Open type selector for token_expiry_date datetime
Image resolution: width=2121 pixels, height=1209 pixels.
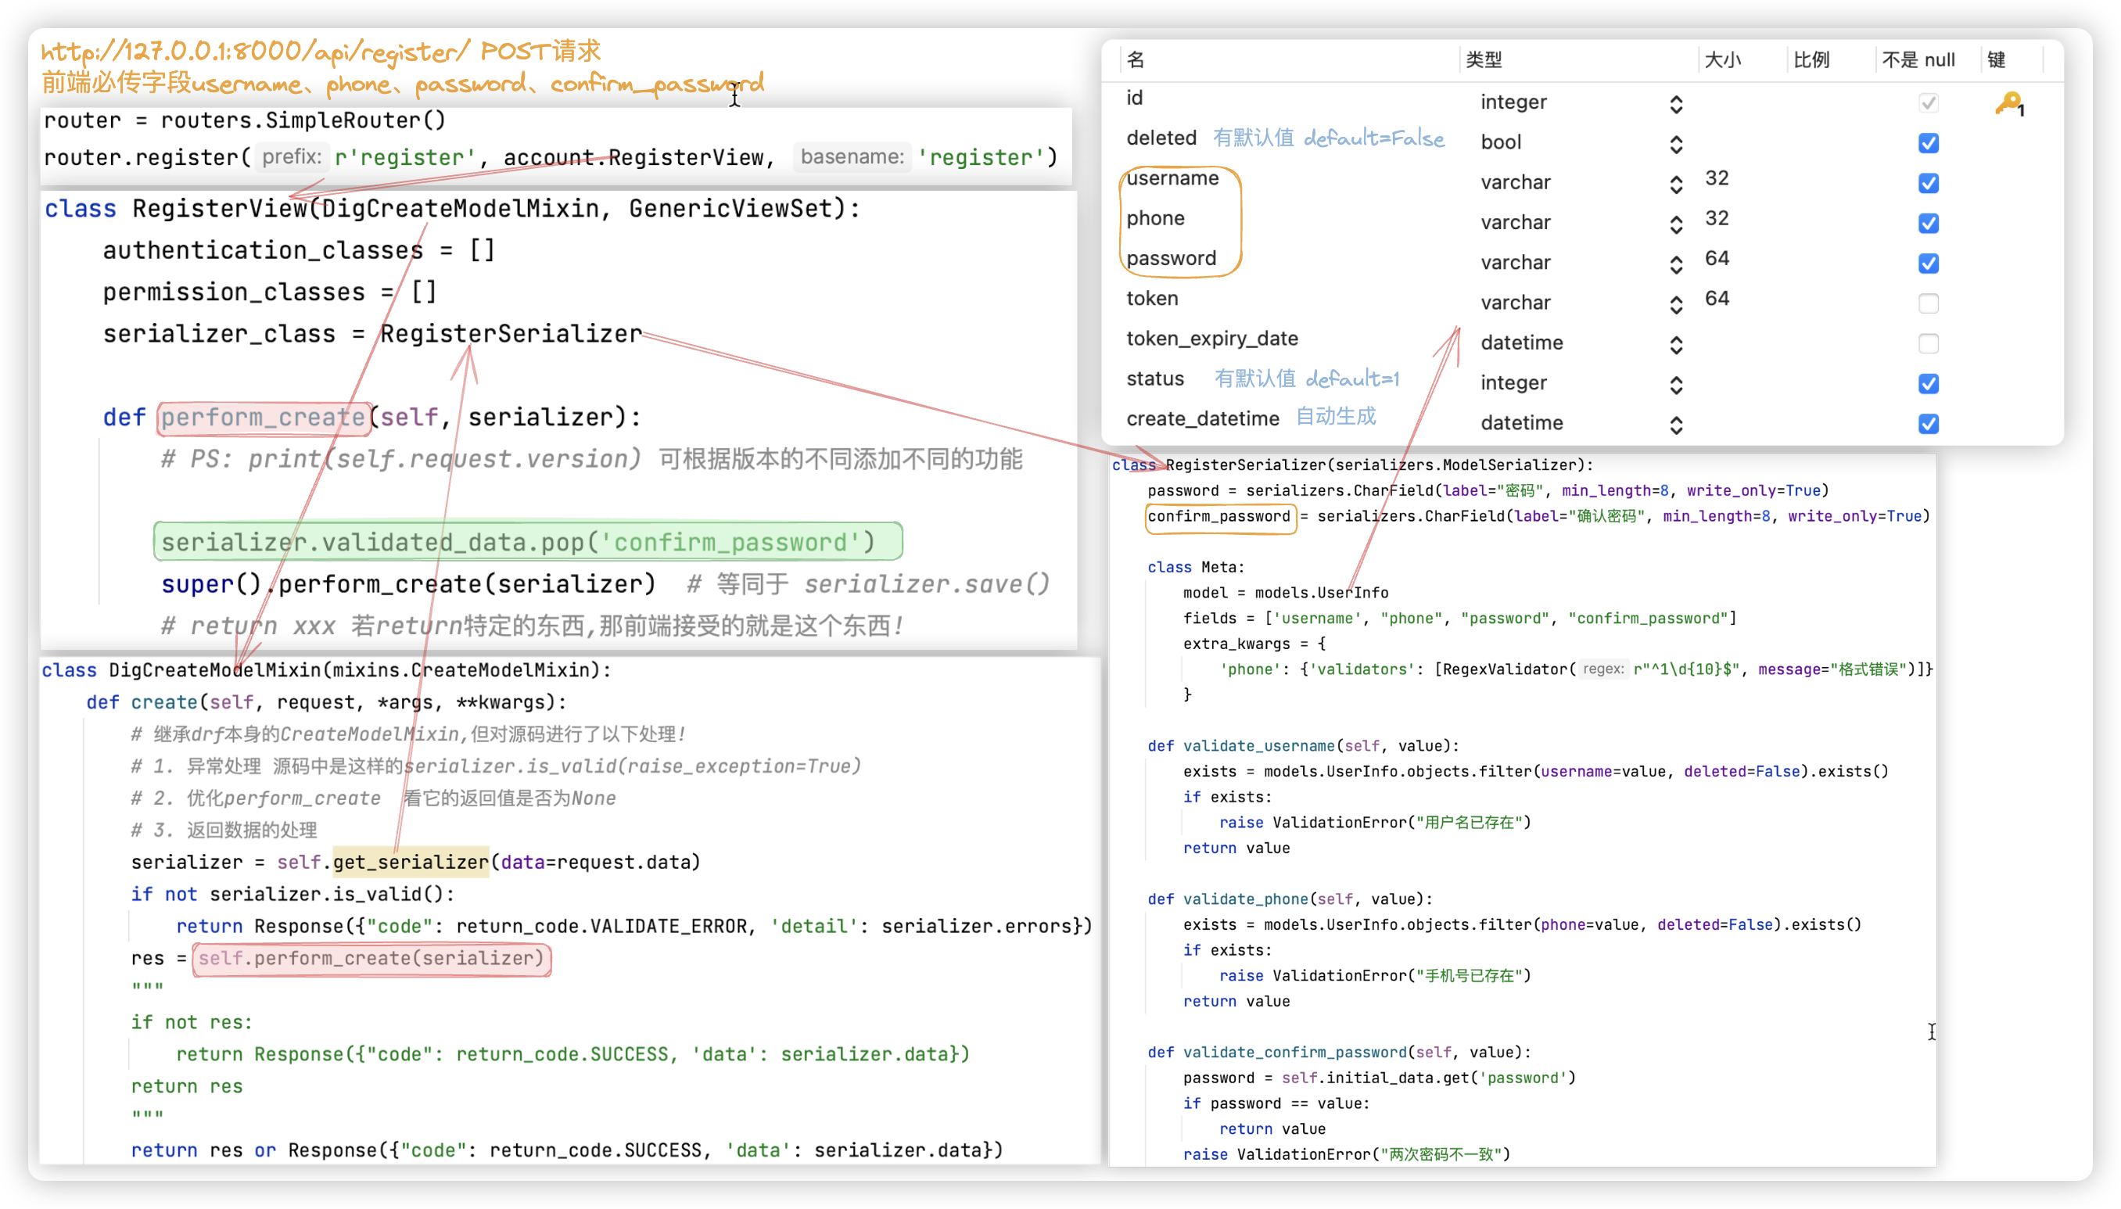point(1675,344)
